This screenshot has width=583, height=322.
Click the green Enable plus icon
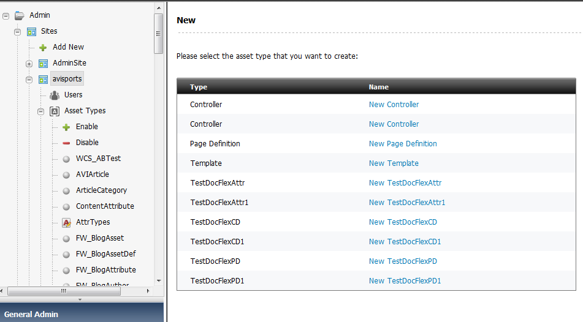click(66, 127)
